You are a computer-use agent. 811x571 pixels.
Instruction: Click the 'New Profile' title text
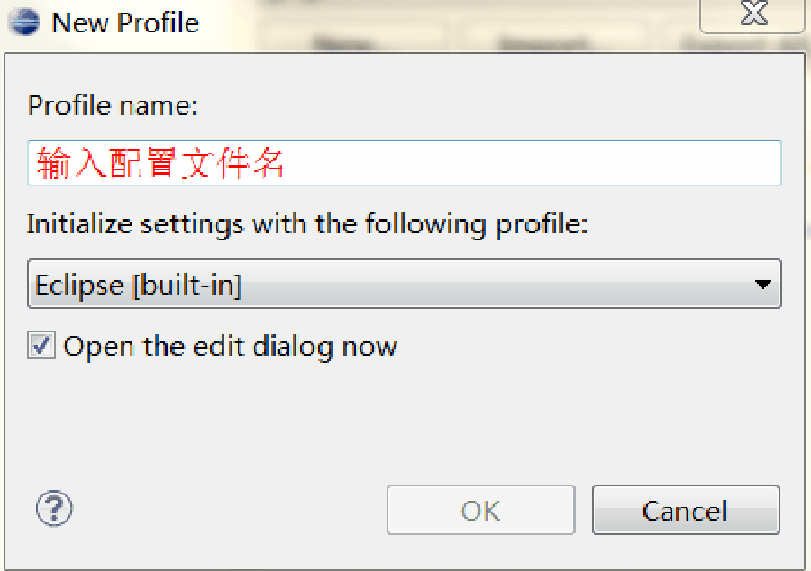pos(125,23)
